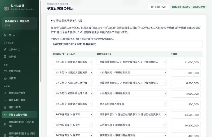The width and height of the screenshot is (212, 137).
Task: Click the 予算と決算の対比 page title
Action: point(60,9)
